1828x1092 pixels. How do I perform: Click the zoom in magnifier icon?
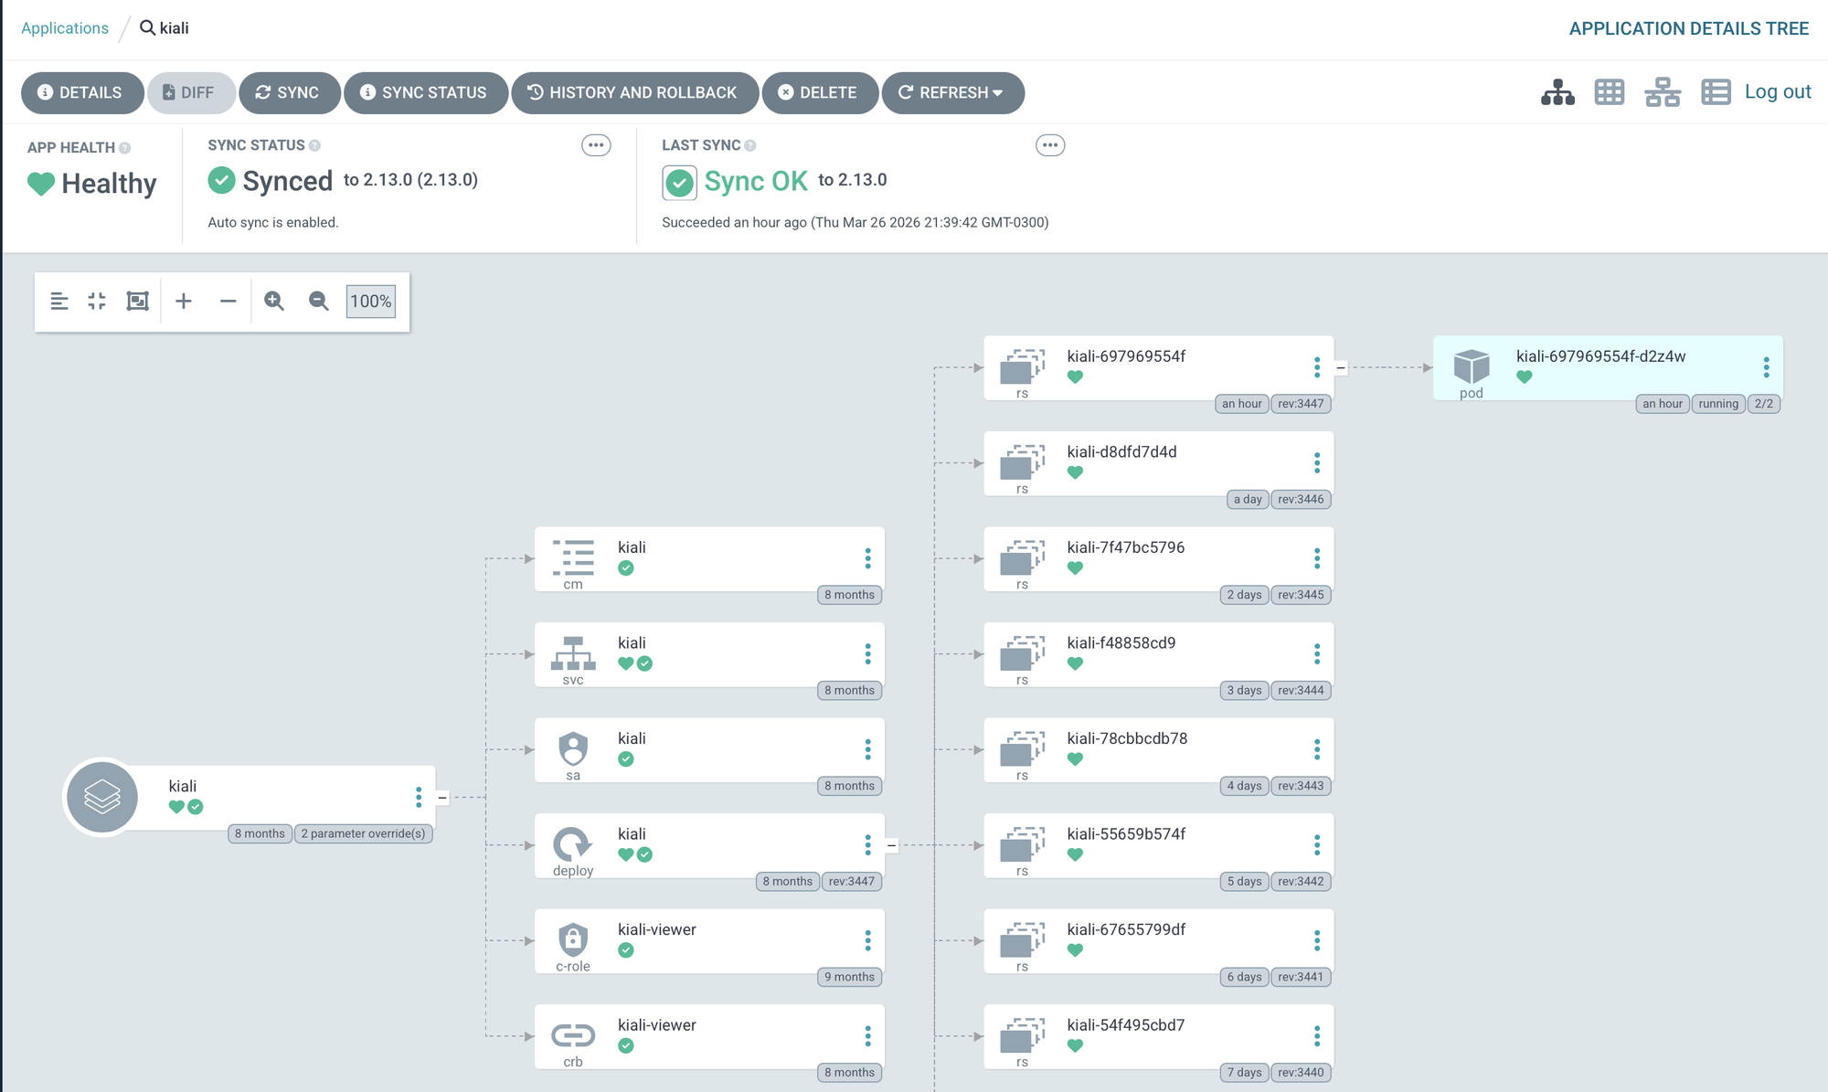[x=274, y=301]
